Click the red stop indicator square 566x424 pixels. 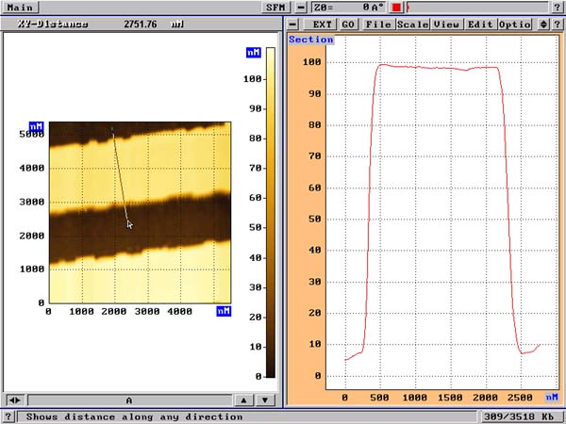click(397, 7)
